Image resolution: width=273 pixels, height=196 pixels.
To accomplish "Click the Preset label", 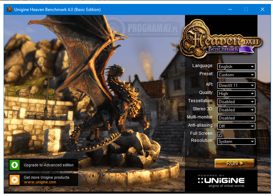I will [x=206, y=74].
